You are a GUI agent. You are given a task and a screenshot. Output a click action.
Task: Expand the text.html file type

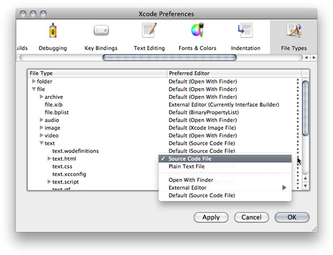49,158
